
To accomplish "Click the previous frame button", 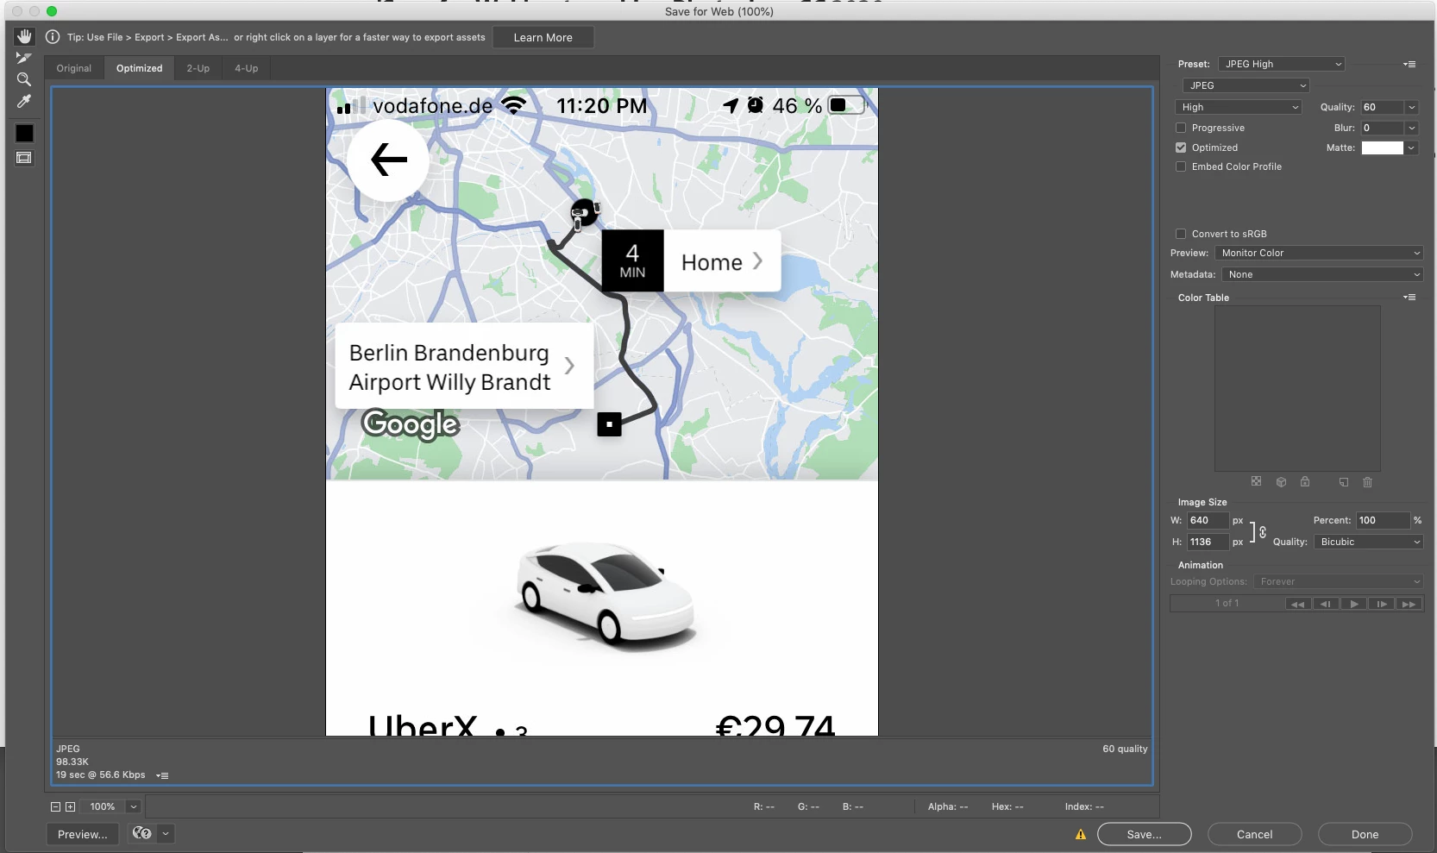I will (x=1326, y=604).
